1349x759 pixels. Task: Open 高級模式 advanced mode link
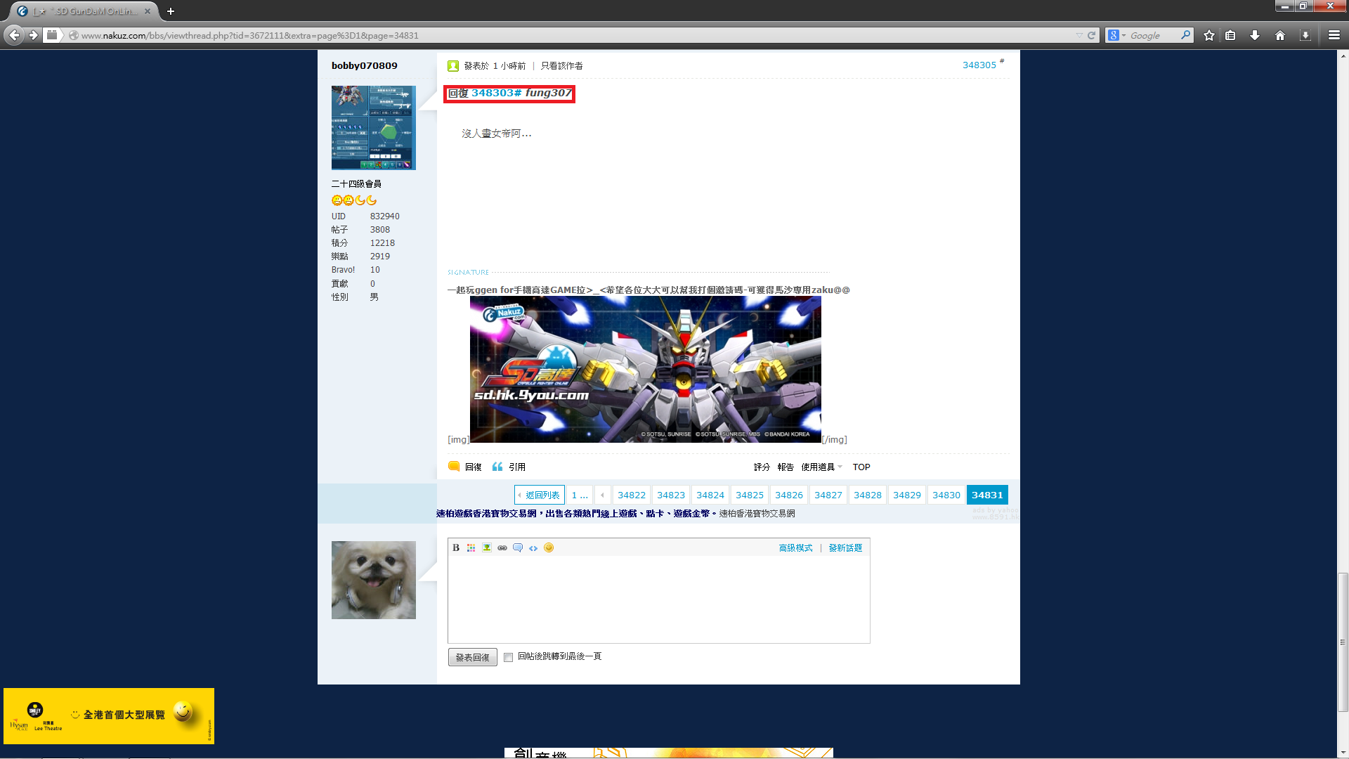[795, 548]
